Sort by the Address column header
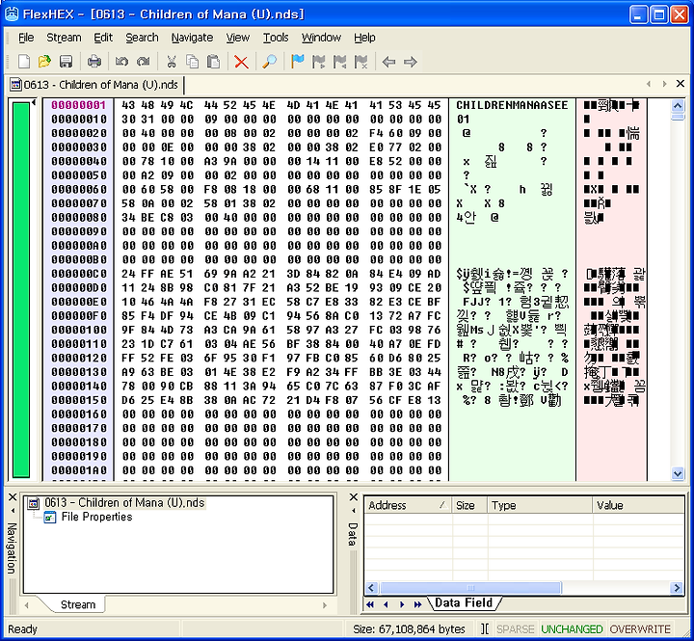 click(408, 505)
